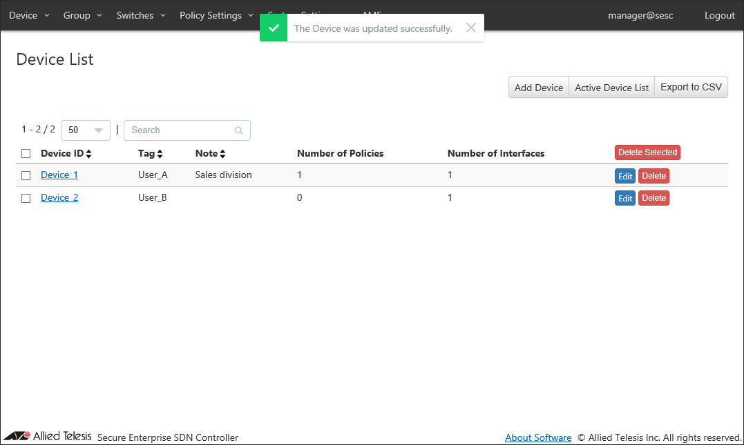The image size is (744, 445).
Task: Click Delete Selected button
Action: pyautogui.click(x=647, y=152)
